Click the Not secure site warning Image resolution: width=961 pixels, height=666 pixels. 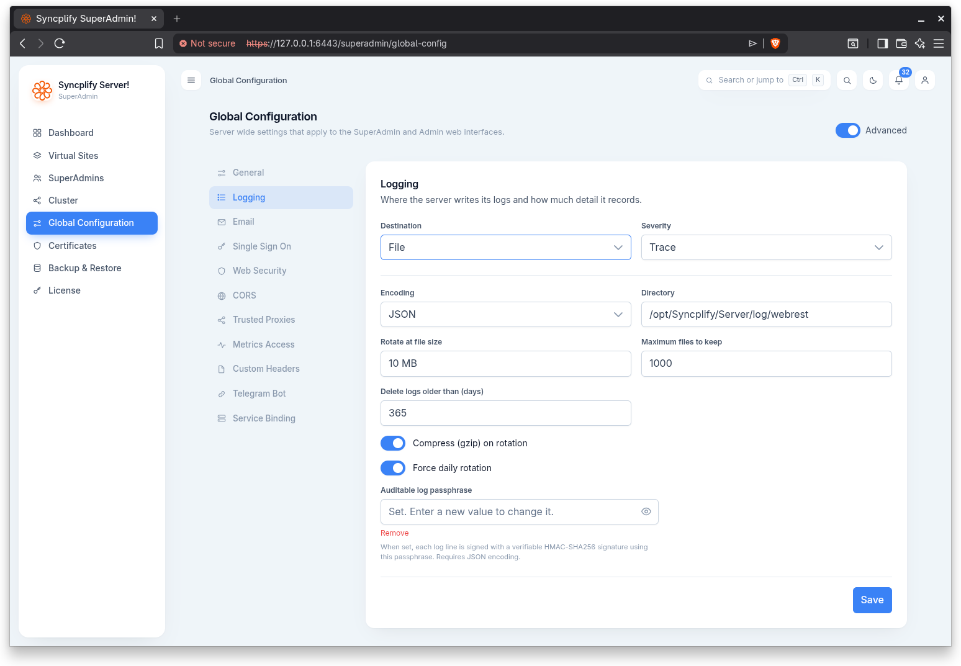[x=207, y=43]
